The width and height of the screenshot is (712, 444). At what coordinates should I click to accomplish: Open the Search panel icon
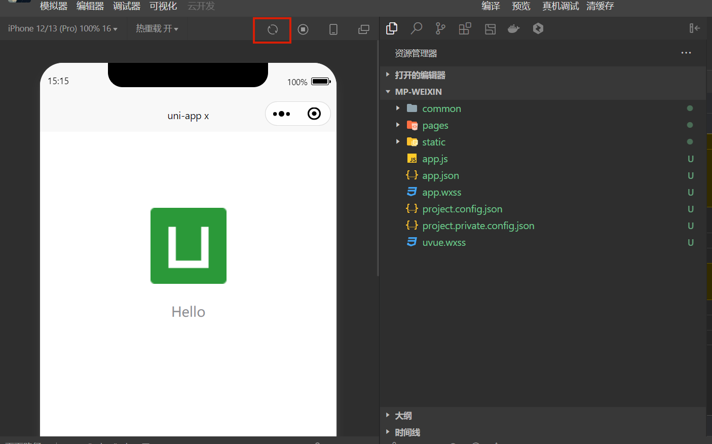[416, 28]
